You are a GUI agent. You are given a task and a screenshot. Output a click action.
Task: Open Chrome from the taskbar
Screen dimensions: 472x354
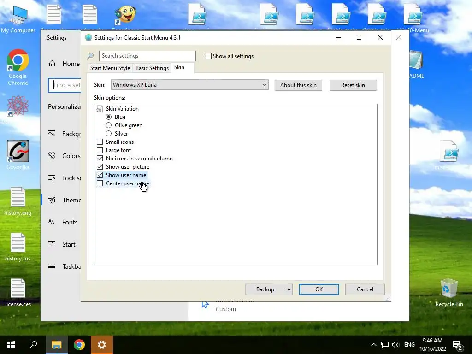click(x=79, y=345)
